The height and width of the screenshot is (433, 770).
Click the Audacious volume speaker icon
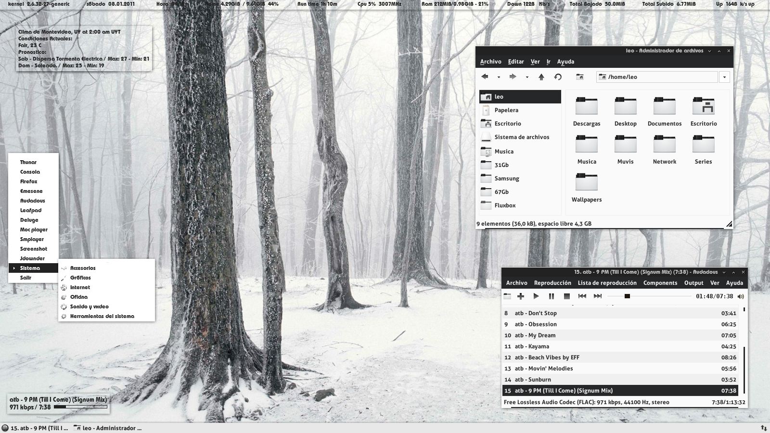point(741,296)
